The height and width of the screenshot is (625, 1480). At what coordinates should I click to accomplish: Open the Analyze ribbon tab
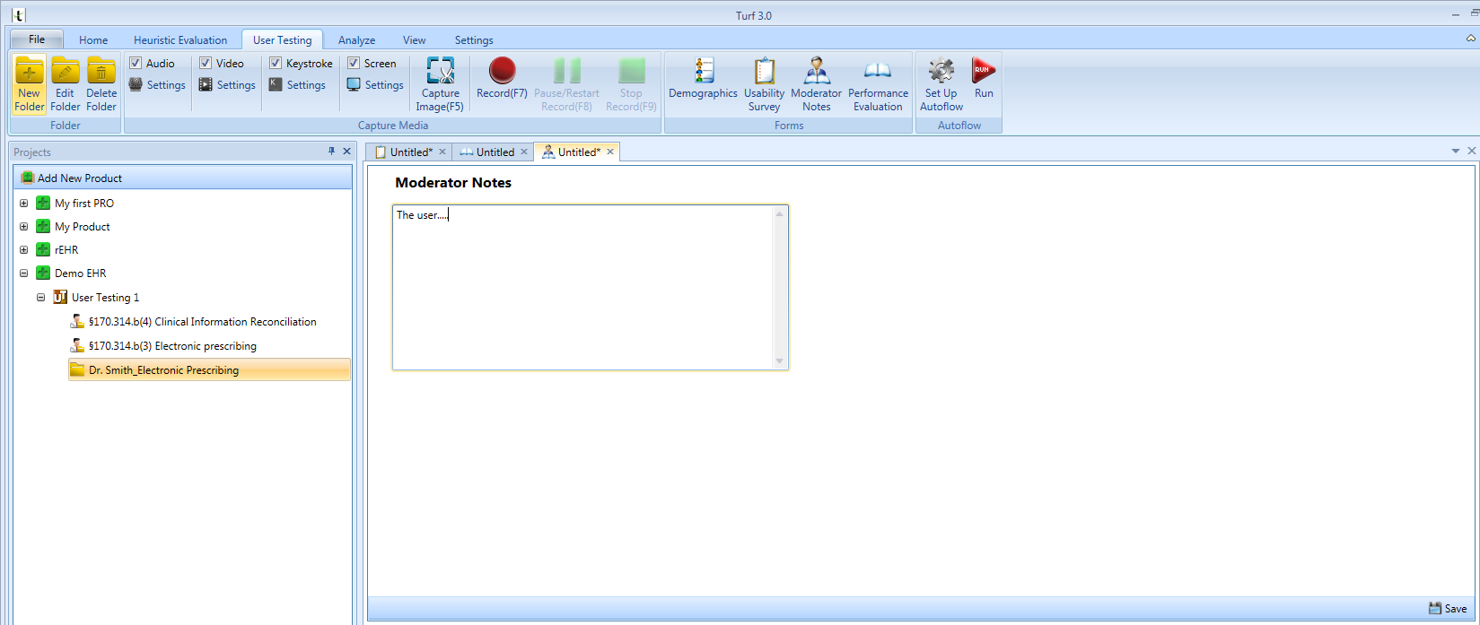coord(356,40)
